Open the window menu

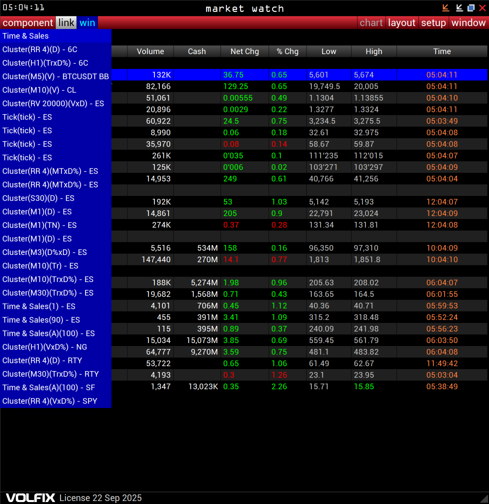(468, 23)
